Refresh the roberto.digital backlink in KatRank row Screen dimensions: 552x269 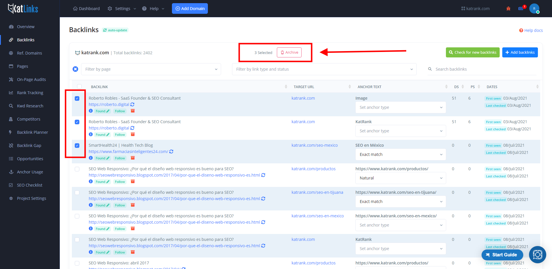click(132, 128)
